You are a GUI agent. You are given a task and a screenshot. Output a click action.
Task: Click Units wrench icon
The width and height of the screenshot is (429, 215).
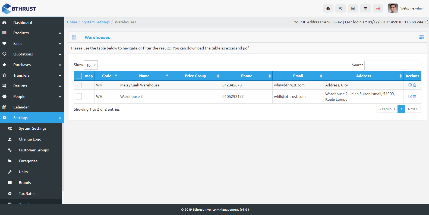(10, 172)
